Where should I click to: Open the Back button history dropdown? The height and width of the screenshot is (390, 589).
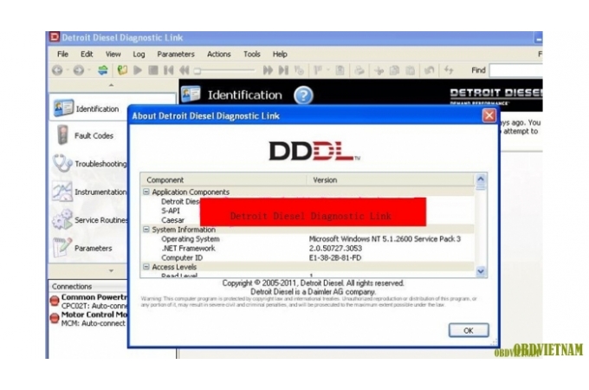(x=68, y=70)
